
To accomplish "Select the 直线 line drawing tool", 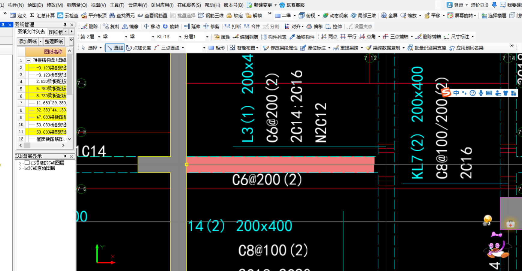I will tap(115, 48).
